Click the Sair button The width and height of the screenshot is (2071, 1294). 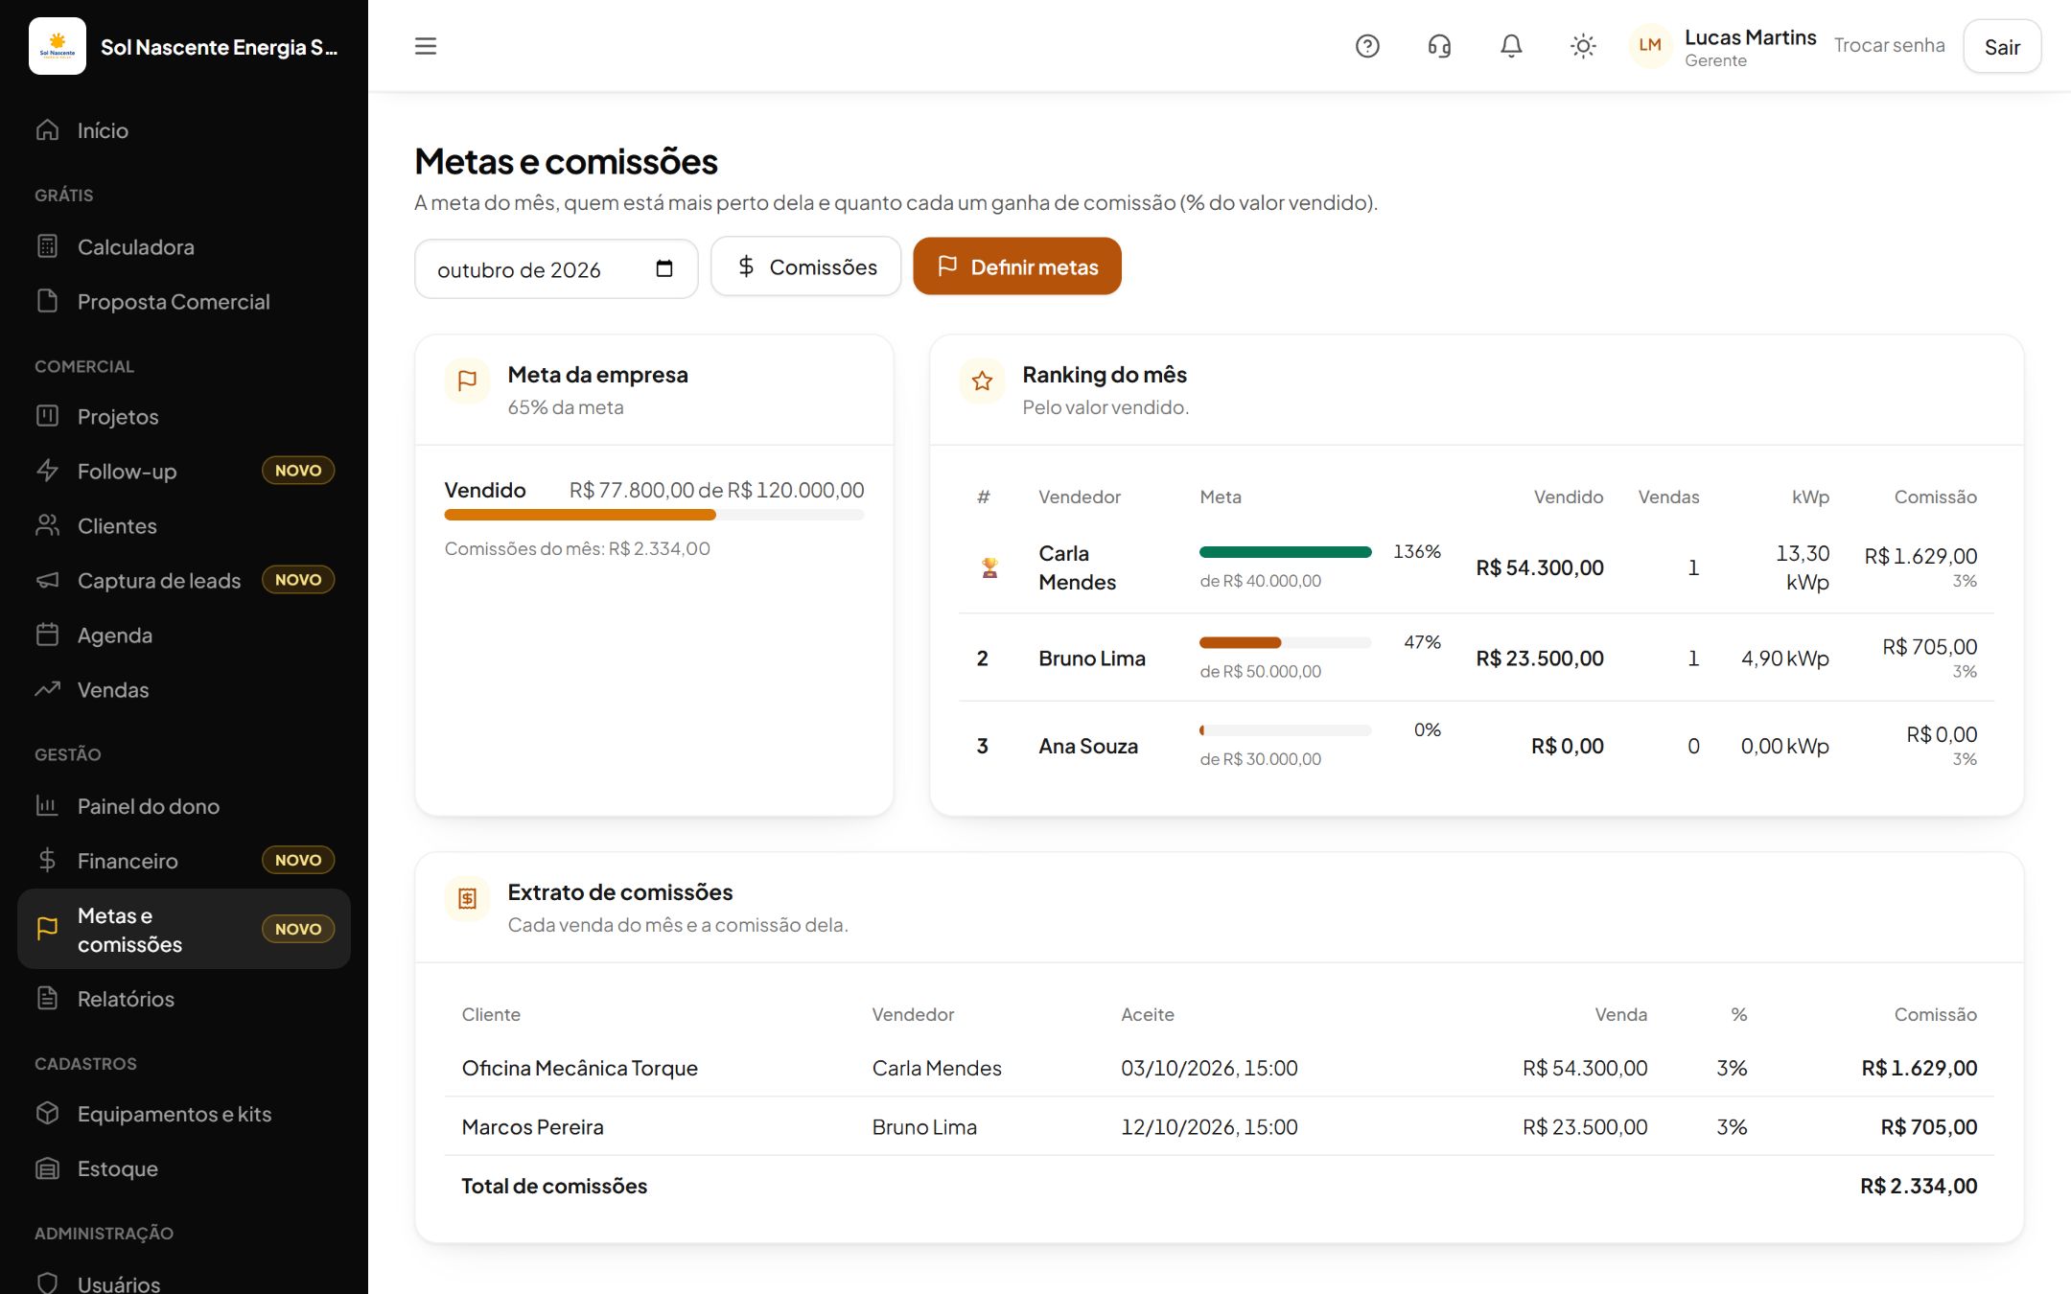pyautogui.click(x=2002, y=46)
